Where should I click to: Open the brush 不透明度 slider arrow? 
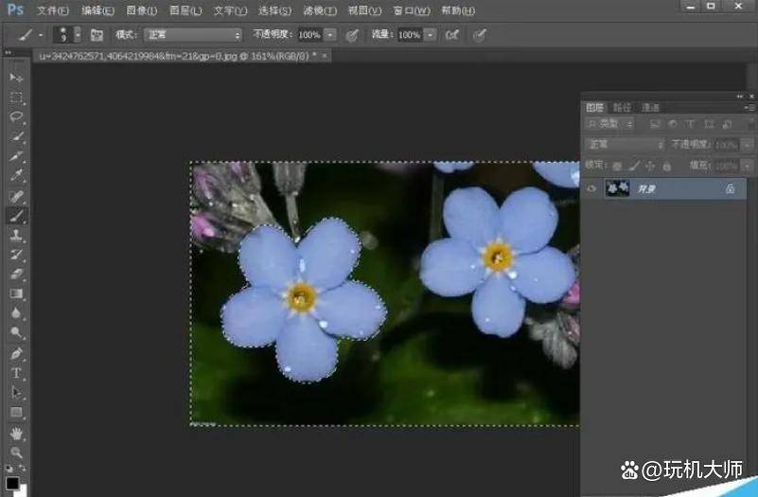(x=330, y=35)
